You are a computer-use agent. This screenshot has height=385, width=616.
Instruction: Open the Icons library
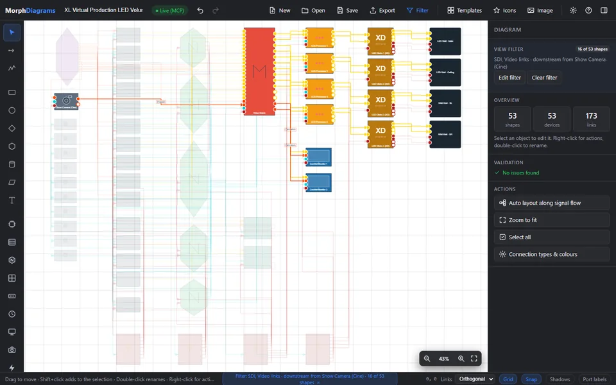[505, 11]
